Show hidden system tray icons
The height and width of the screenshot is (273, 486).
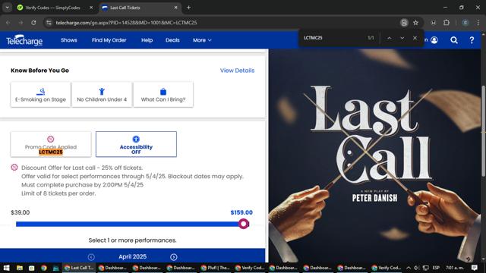tap(409, 268)
